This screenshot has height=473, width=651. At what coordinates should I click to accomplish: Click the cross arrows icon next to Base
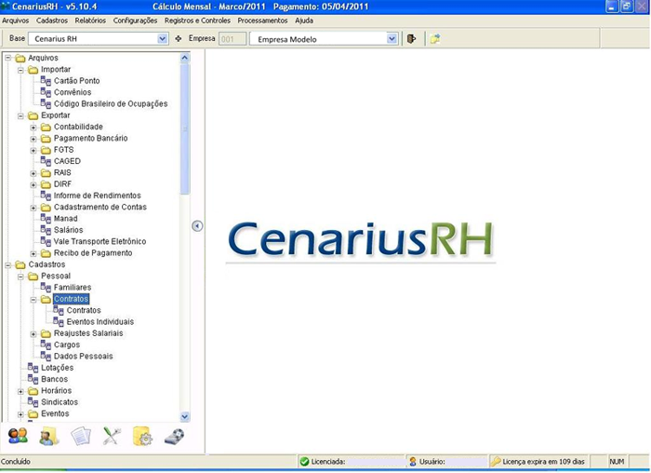tap(179, 39)
